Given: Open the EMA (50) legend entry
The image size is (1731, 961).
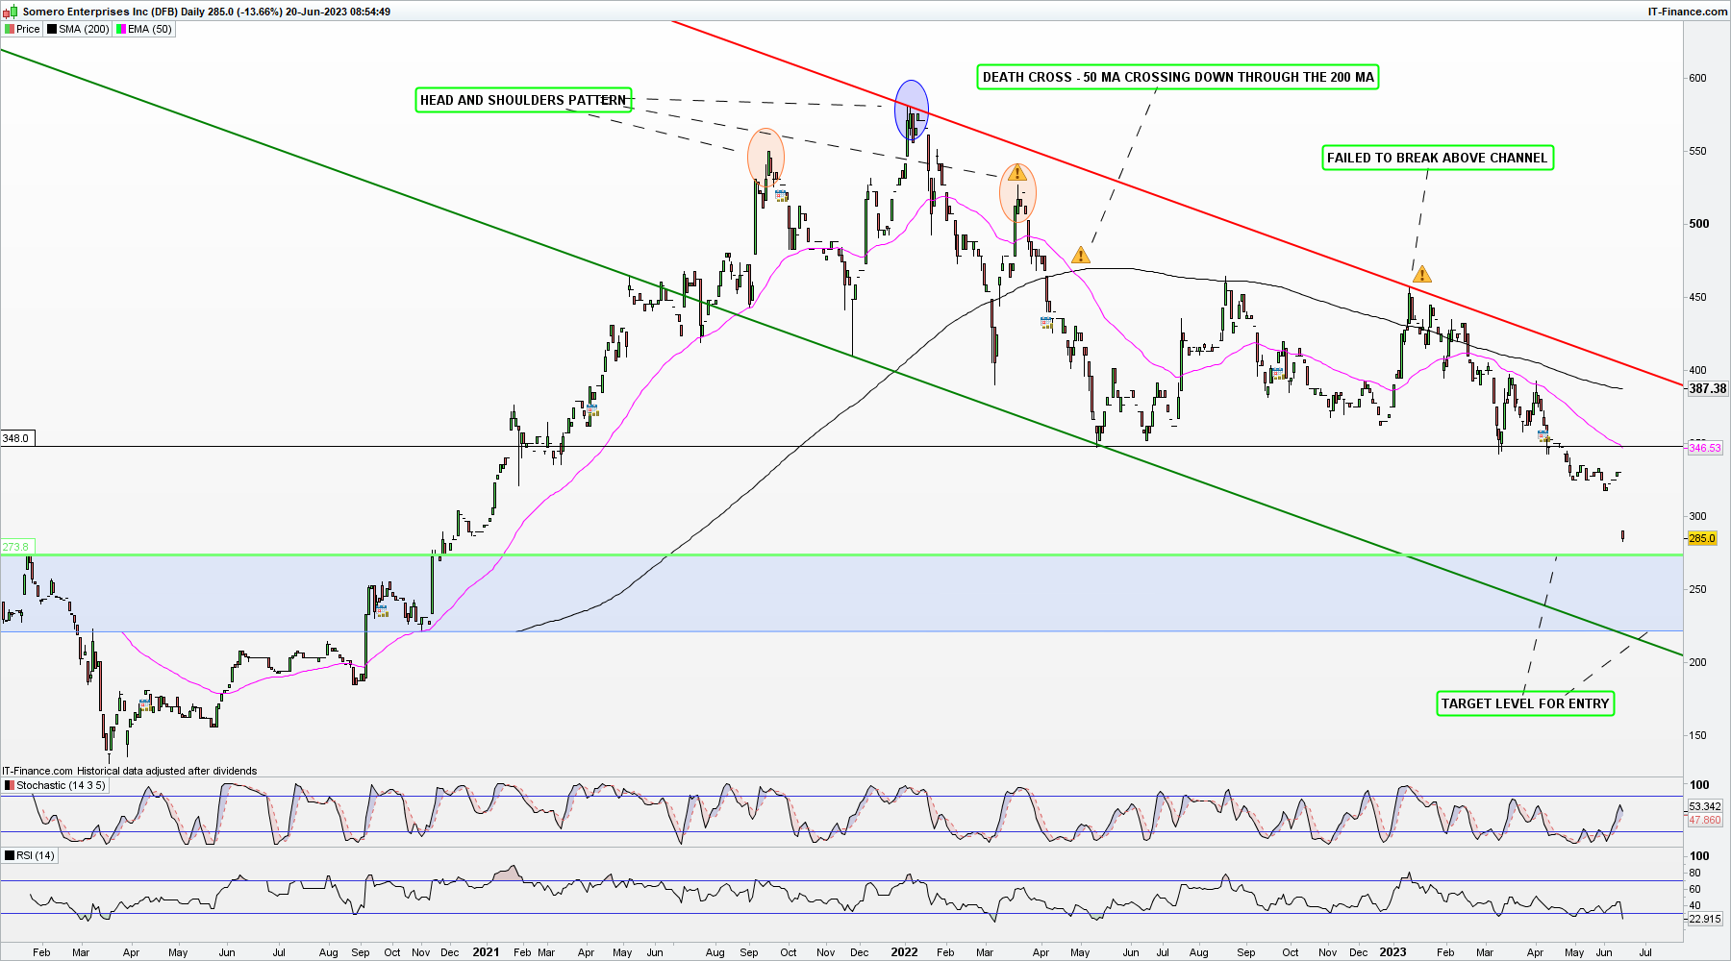Looking at the screenshot, I should click(144, 29).
